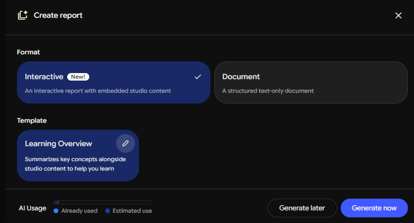
Task: Click the Format section label
Action: click(28, 52)
